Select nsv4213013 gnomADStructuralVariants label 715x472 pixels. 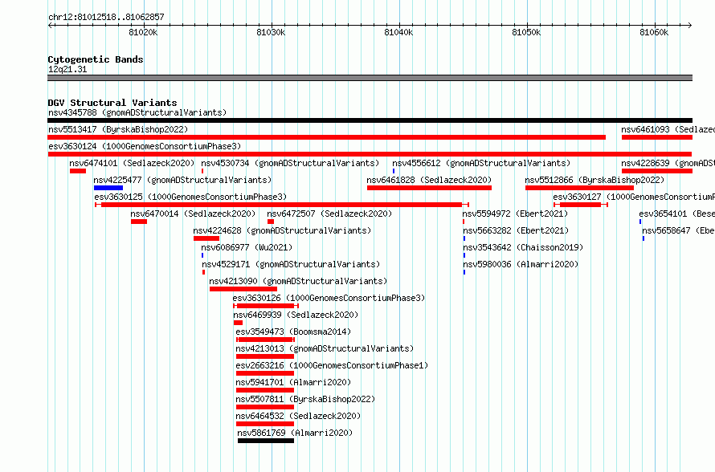click(325, 348)
